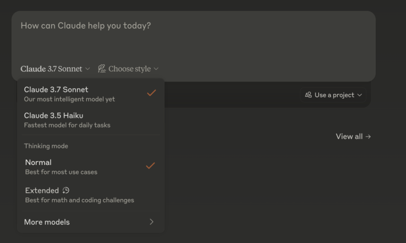Screen dimensions: 406x243
Task: Click the arrow icon after View all
Action: pos(368,136)
